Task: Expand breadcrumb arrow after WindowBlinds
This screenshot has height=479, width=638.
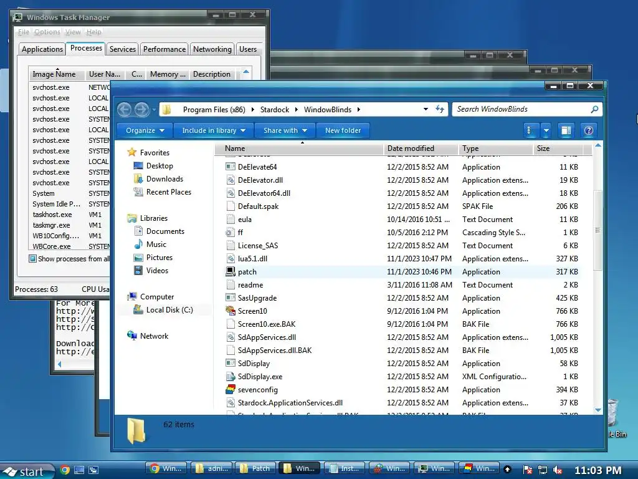Action: click(358, 109)
